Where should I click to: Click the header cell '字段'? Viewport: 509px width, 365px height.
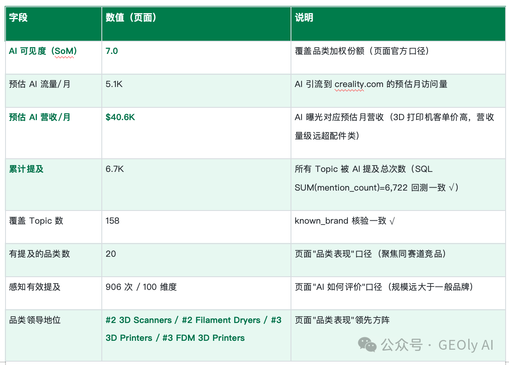point(53,24)
